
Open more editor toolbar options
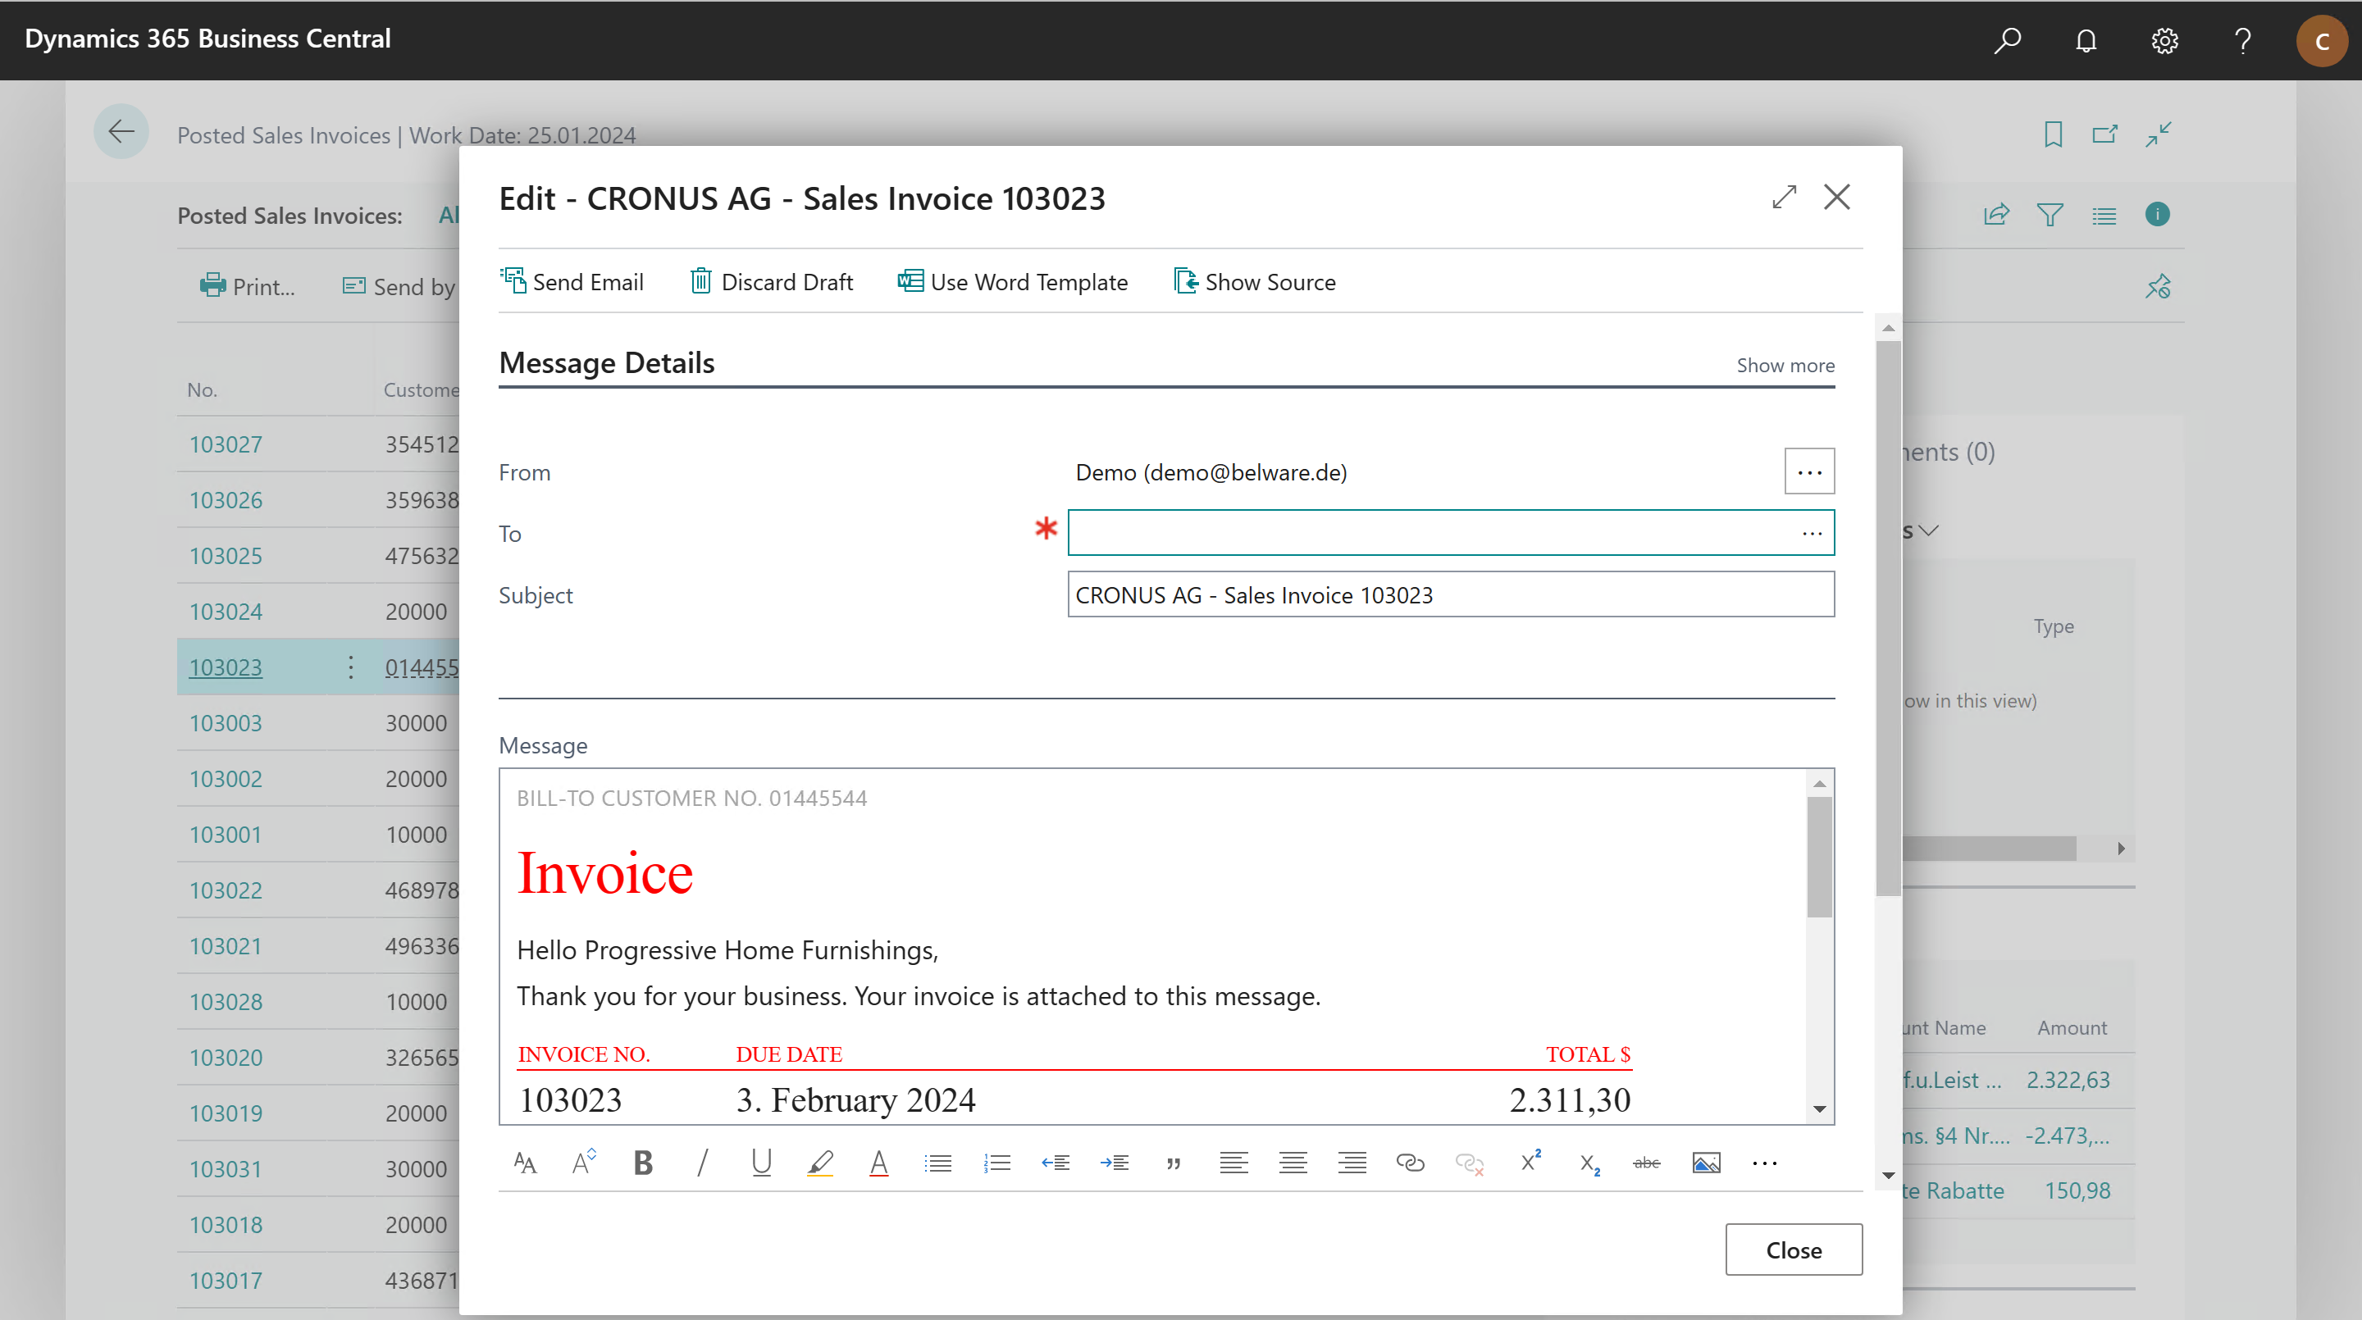tap(1764, 1163)
